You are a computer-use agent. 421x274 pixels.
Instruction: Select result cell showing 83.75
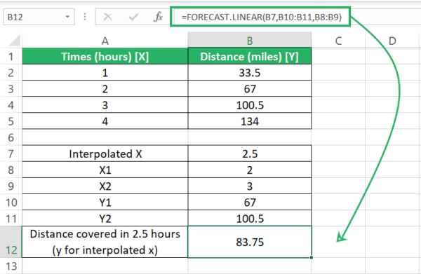click(x=250, y=242)
